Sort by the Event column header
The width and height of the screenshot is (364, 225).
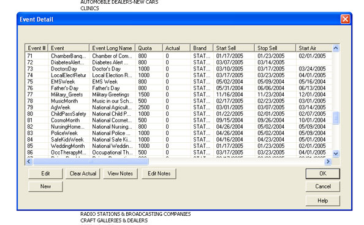[x=69, y=48]
